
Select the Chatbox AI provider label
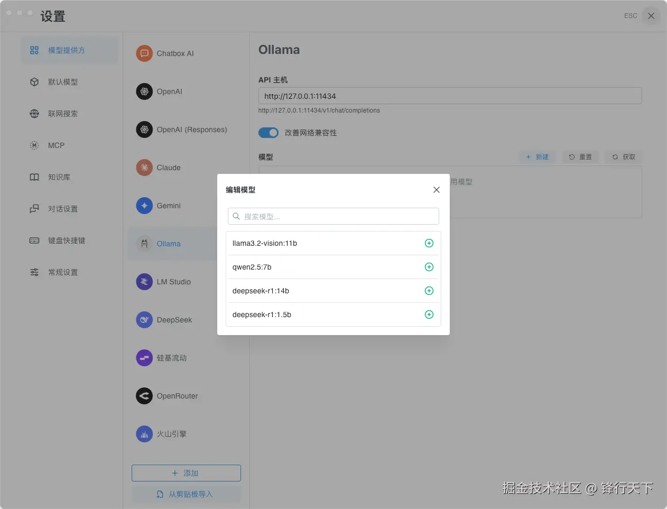click(175, 53)
